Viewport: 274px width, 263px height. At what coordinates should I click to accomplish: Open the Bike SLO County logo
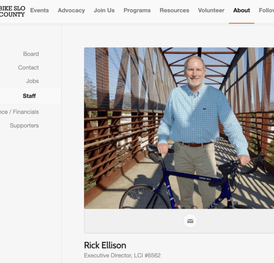[12, 11]
